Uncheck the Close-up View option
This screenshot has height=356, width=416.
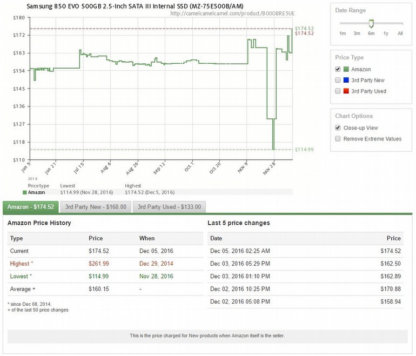click(x=338, y=128)
